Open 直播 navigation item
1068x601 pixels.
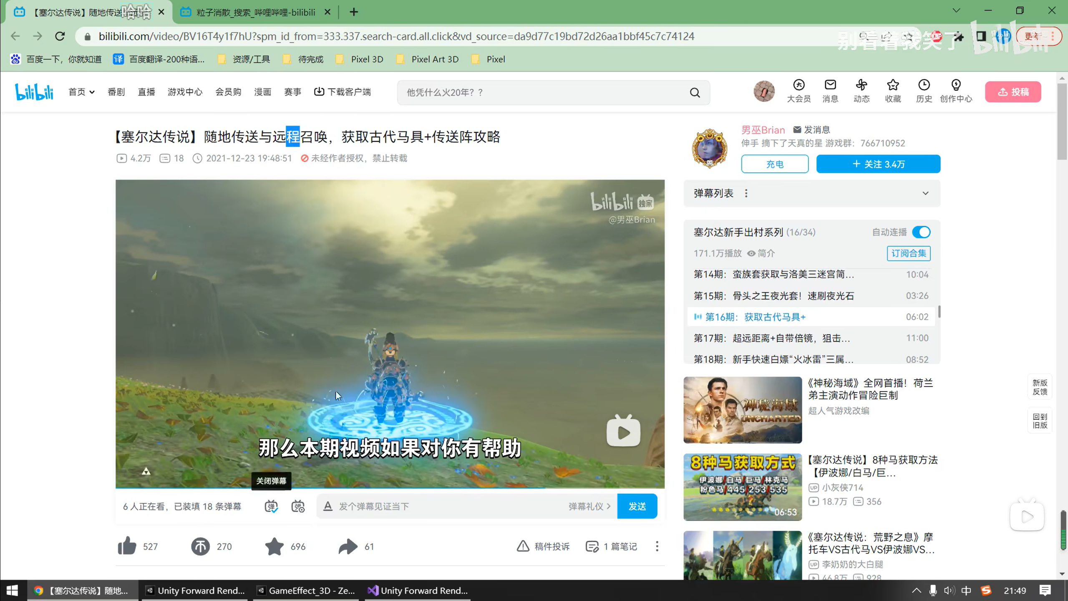click(146, 92)
